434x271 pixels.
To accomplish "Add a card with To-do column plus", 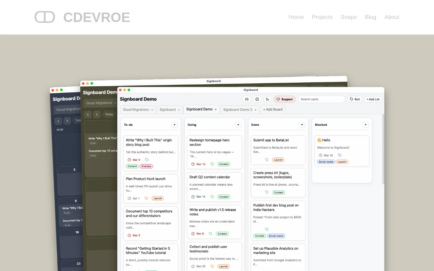I will click(174, 125).
